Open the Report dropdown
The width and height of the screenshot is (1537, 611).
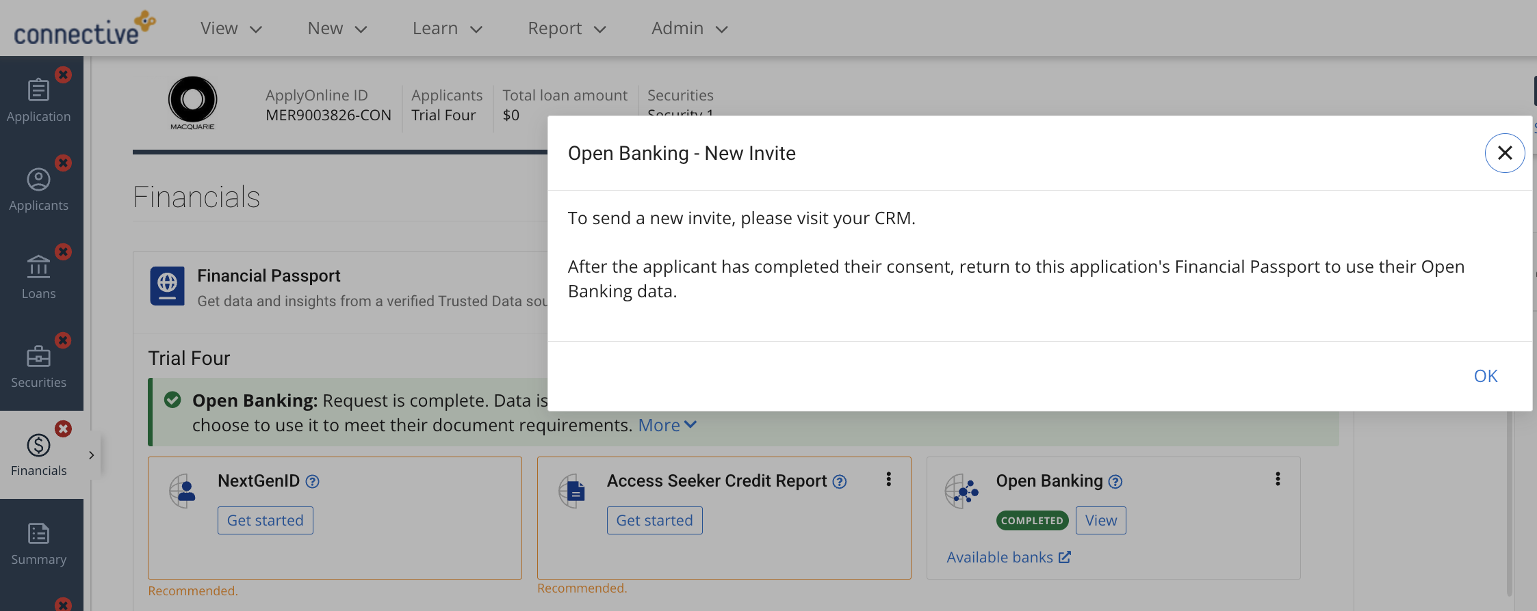(565, 28)
